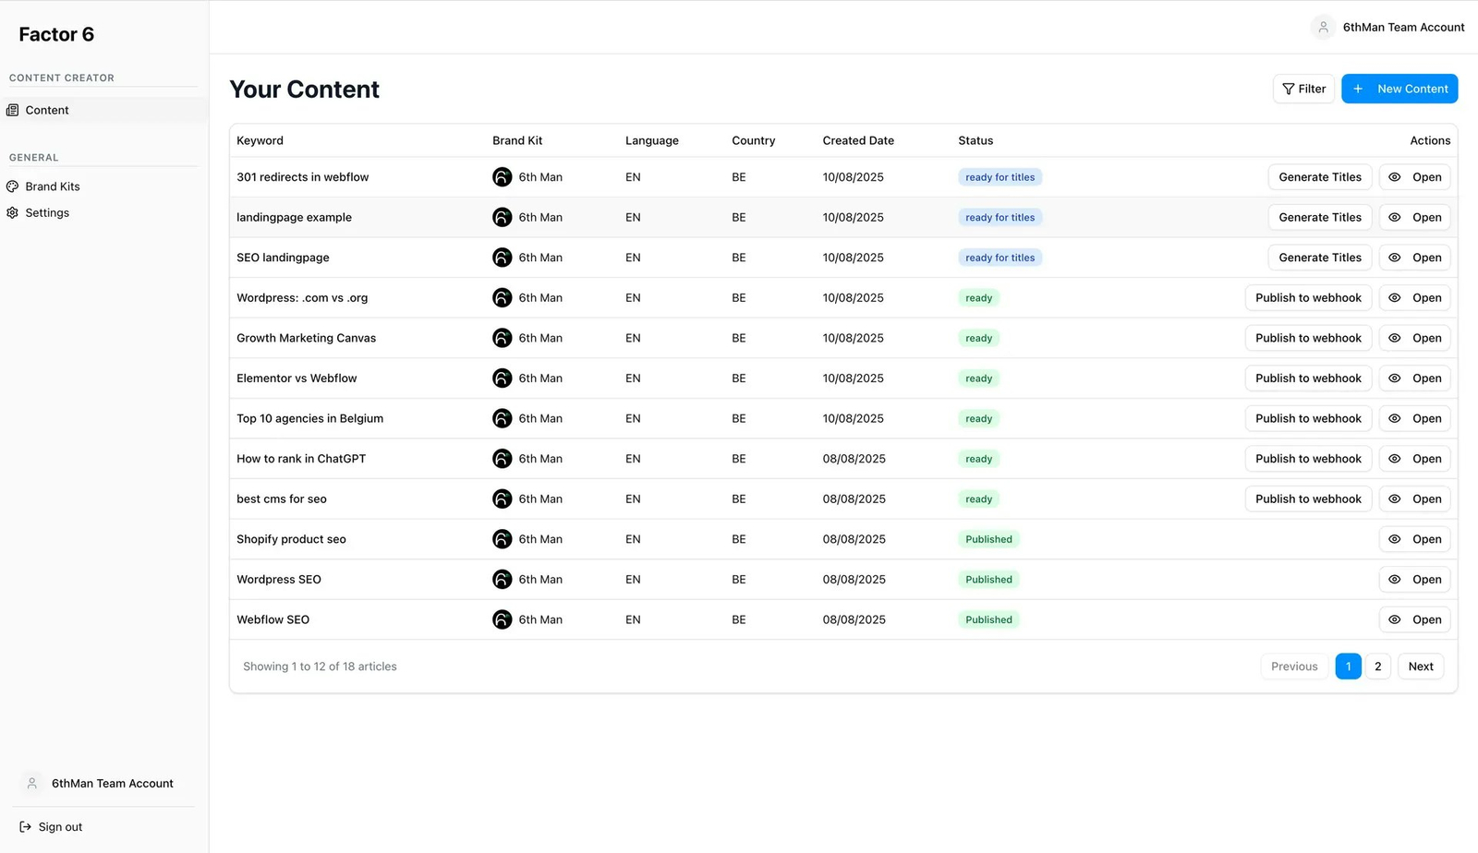Image resolution: width=1478 pixels, height=853 pixels.
Task: Click eye icon in Webflow SEO row
Action: (1395, 619)
